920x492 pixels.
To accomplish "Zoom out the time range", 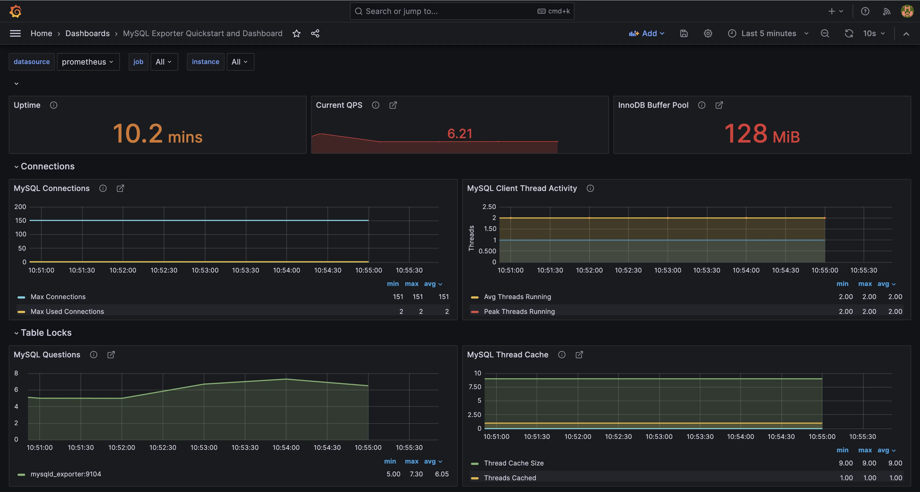I will pos(825,34).
